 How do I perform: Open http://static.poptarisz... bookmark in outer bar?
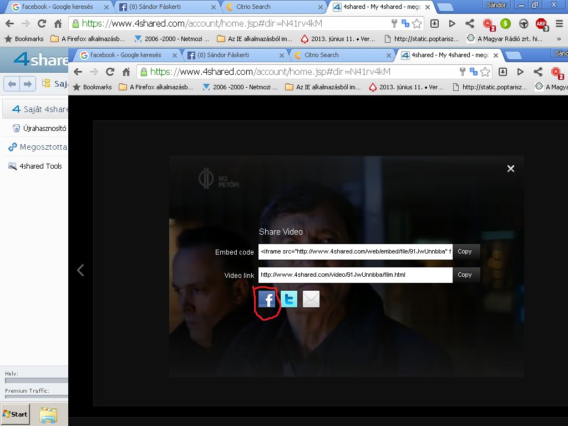pos(422,39)
